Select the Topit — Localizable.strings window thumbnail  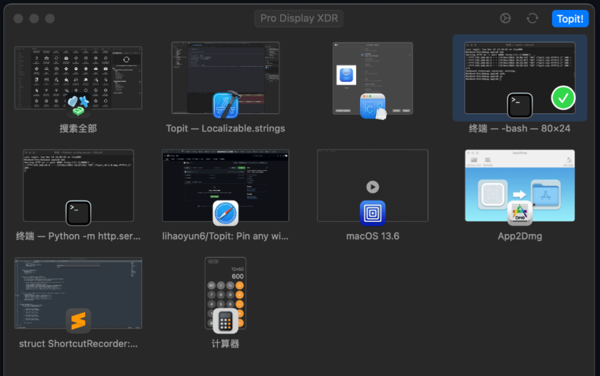click(x=225, y=77)
